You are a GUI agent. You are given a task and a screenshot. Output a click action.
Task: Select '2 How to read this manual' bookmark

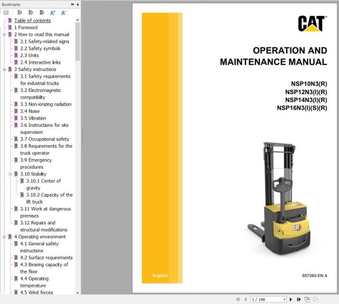click(x=41, y=34)
